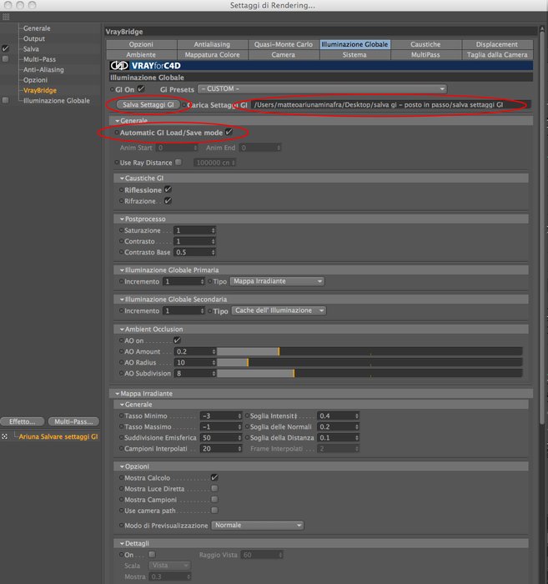This screenshot has width=548, height=584.
Task: Click the Salva Settaggi GI button
Action: (x=148, y=104)
